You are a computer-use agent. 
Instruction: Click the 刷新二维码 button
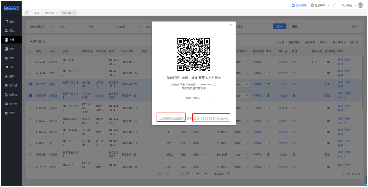click(193, 98)
